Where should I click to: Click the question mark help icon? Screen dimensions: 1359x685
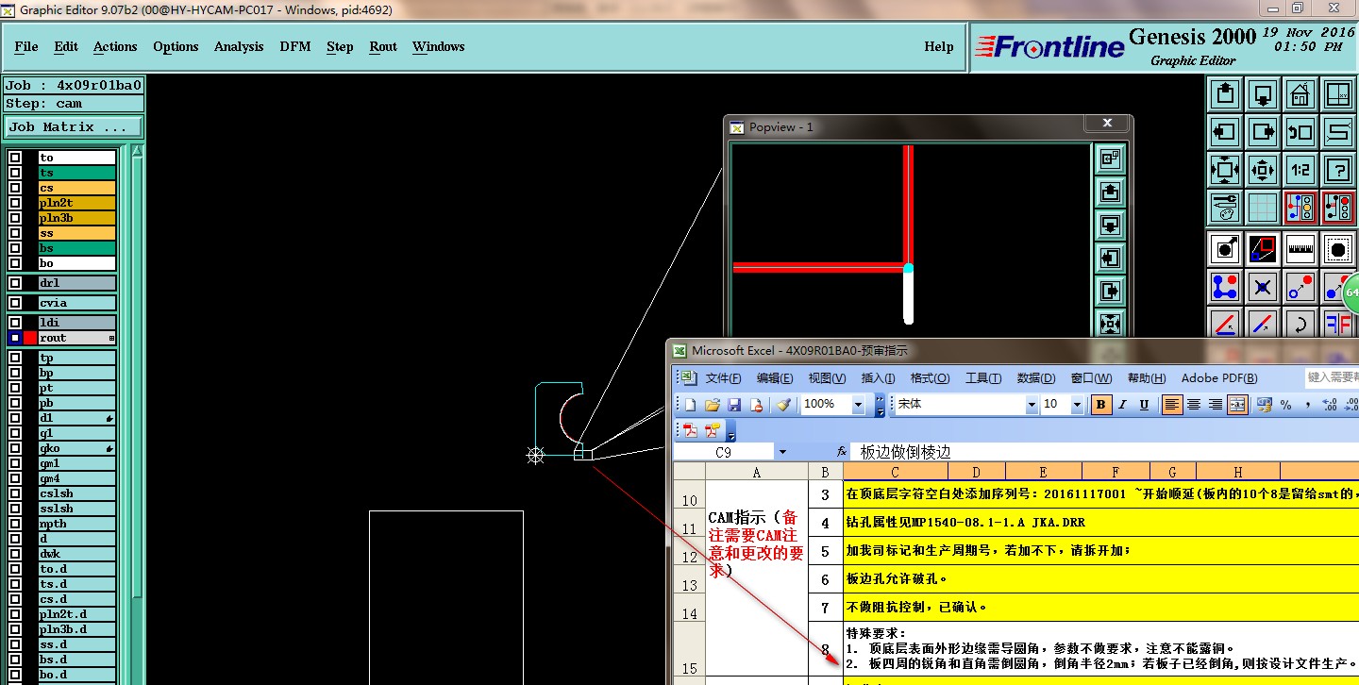[1337, 170]
